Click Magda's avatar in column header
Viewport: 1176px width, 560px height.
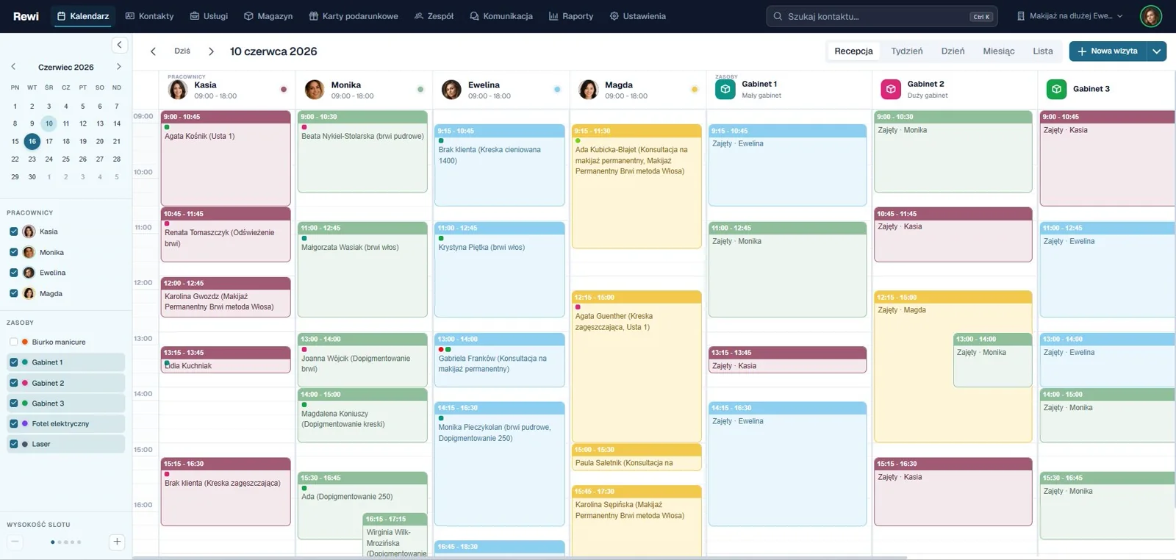coord(589,90)
